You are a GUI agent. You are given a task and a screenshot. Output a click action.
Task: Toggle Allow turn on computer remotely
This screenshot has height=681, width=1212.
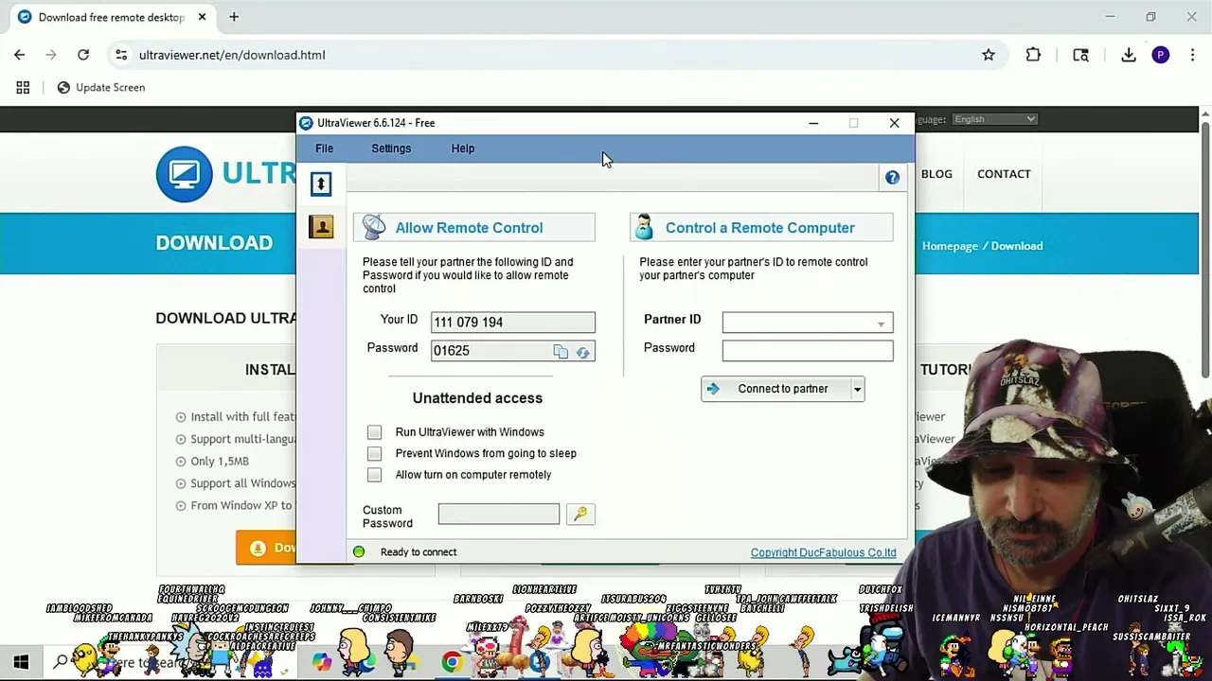pyautogui.click(x=375, y=475)
